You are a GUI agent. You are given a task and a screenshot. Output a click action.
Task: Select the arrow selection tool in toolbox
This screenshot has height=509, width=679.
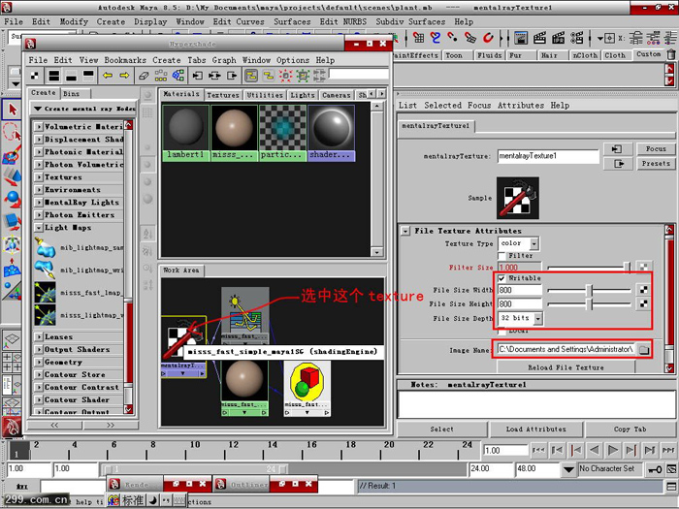tap(12, 110)
